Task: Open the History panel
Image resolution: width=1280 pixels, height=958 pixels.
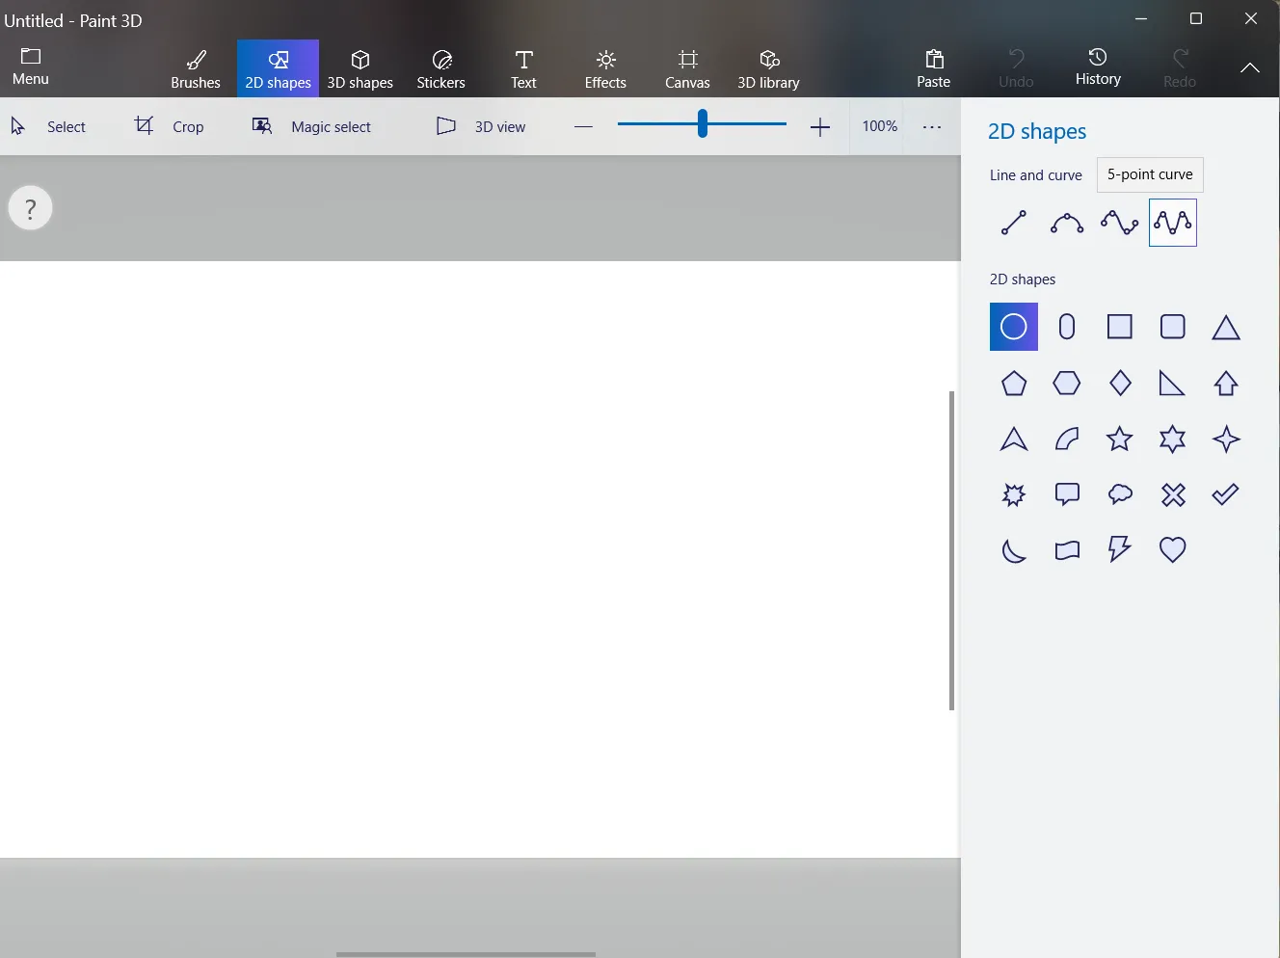Action: [x=1098, y=67]
